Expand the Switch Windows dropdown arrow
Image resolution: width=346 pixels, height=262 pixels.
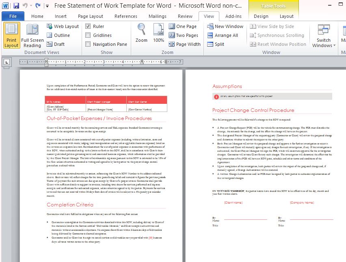click(334, 45)
